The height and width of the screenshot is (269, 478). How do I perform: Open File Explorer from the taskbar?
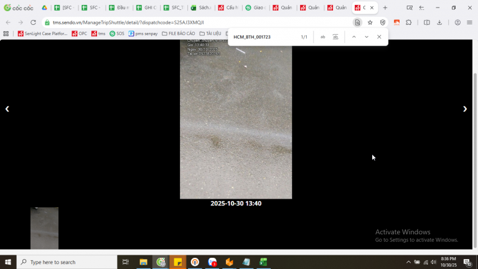coord(143,262)
